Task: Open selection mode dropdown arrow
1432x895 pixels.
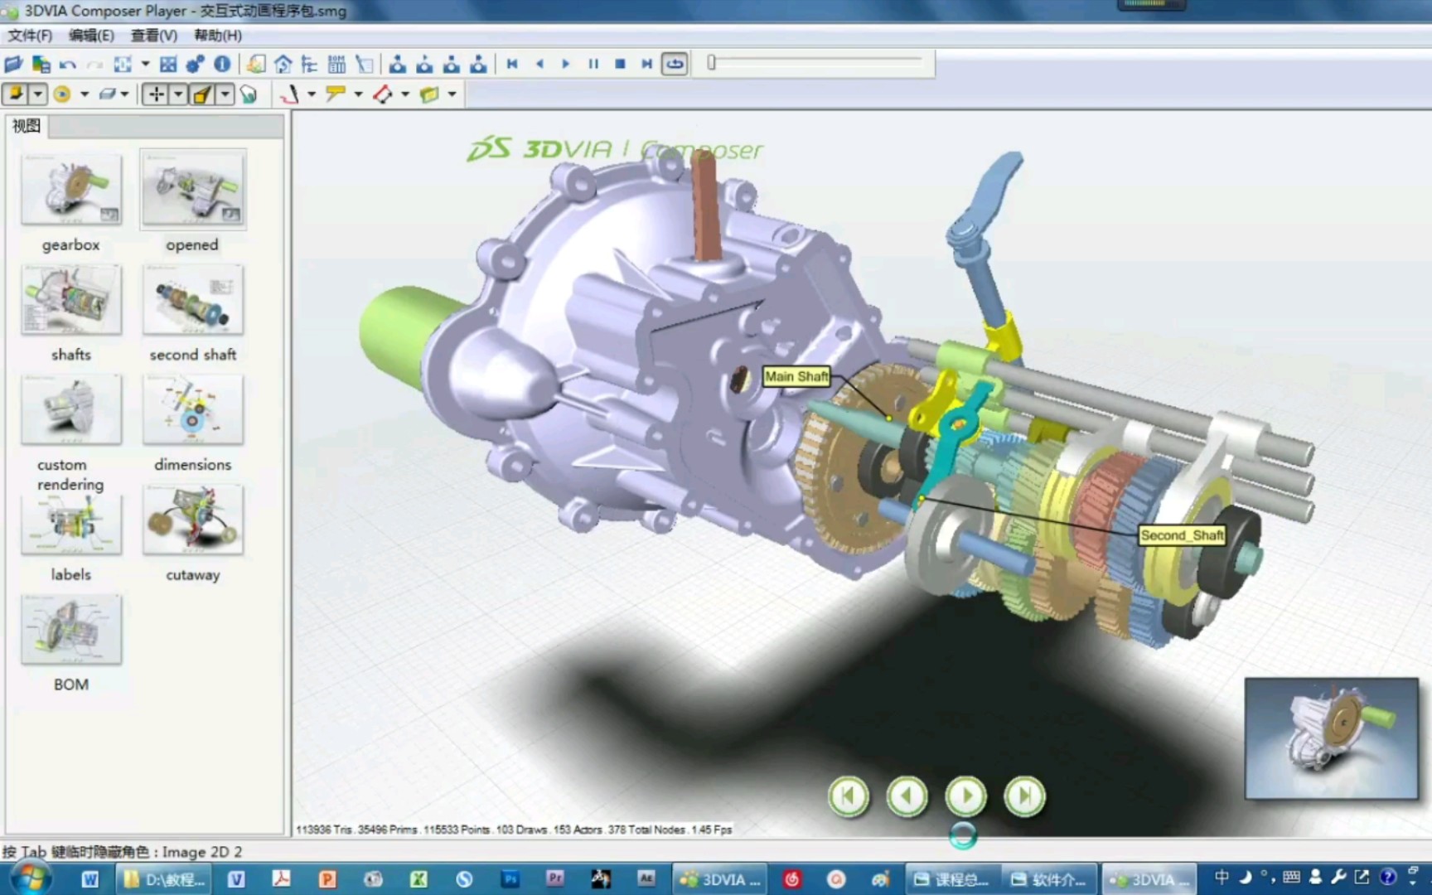Action: point(37,94)
